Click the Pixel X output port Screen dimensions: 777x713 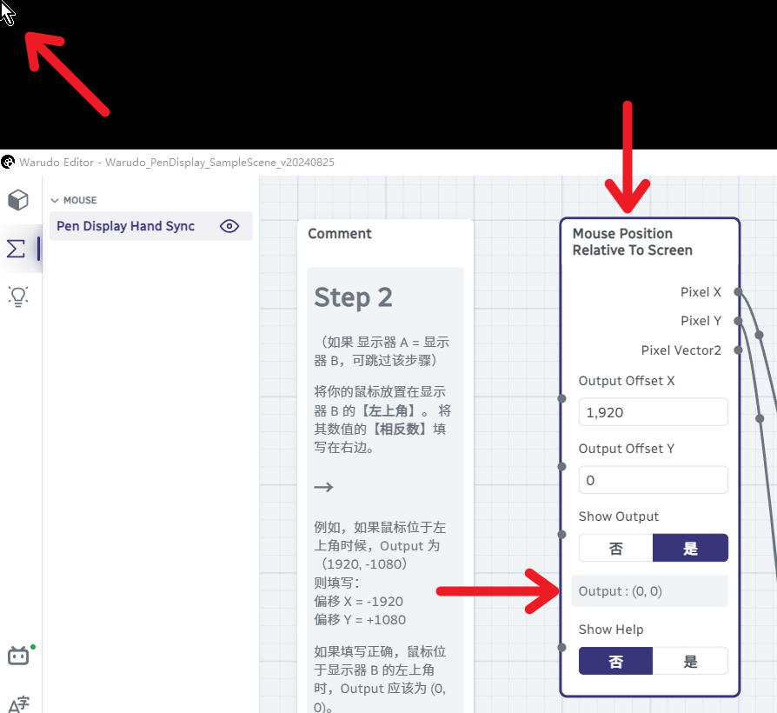738,291
